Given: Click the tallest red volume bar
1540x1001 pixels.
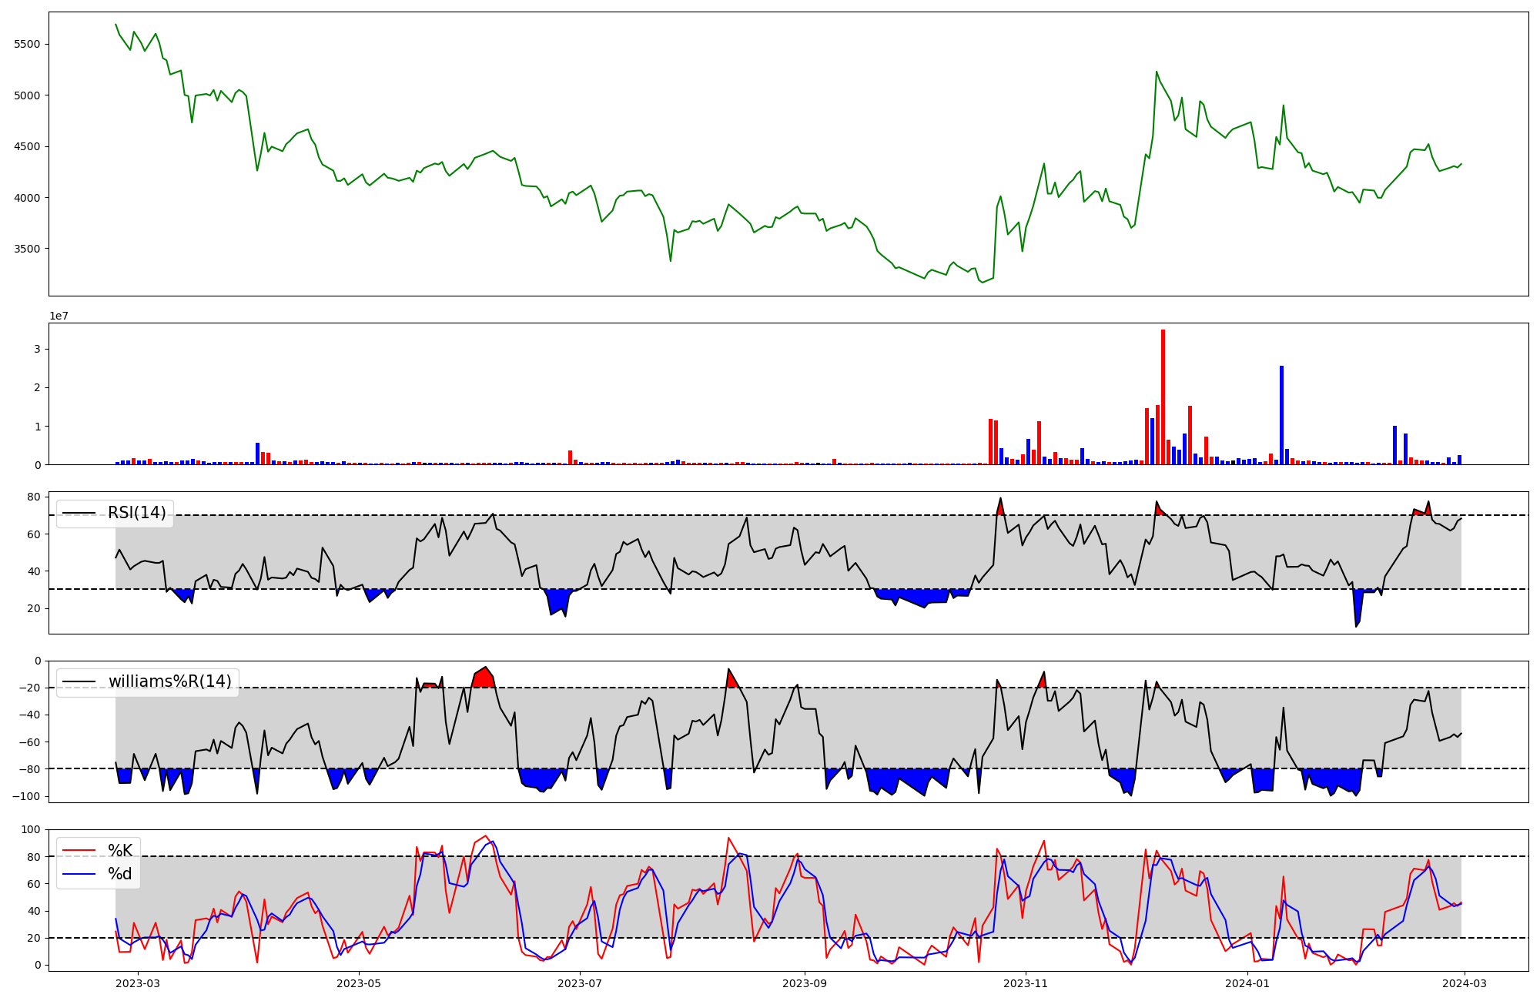Looking at the screenshot, I should tap(1163, 397).
